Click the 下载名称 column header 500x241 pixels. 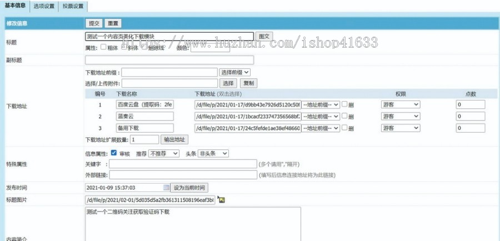pos(127,94)
